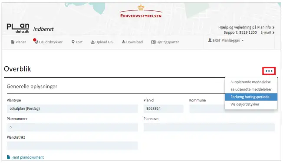The image size is (283, 163).
Task: Click the Erhvervsstyrelsen crown logo
Action: pyautogui.click(x=141, y=11)
